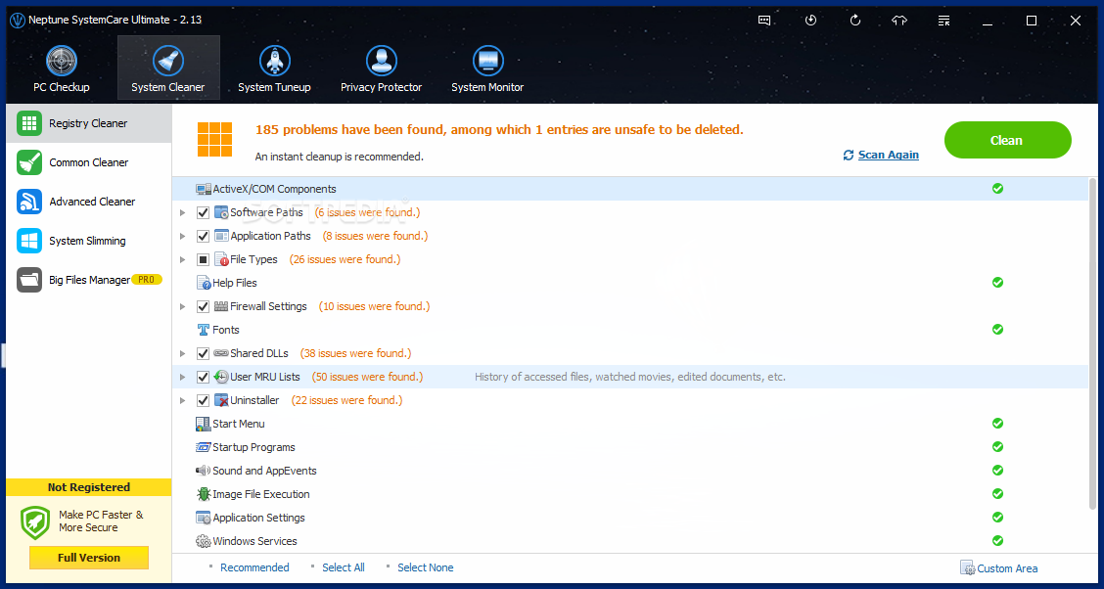1104x589 pixels.
Task: Click the vertical scrollbar of the results list
Action: point(1092,342)
